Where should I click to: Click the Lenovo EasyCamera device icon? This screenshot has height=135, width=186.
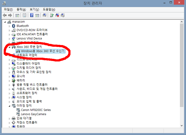(18, 114)
